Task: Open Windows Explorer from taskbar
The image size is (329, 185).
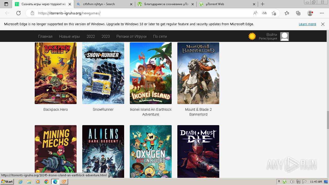Action: pos(29,182)
